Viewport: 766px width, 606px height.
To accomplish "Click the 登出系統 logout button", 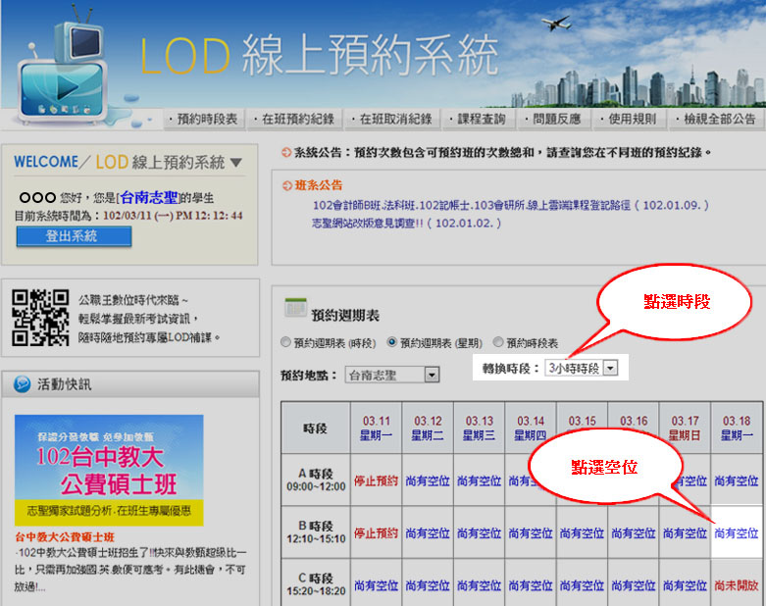I will (74, 236).
